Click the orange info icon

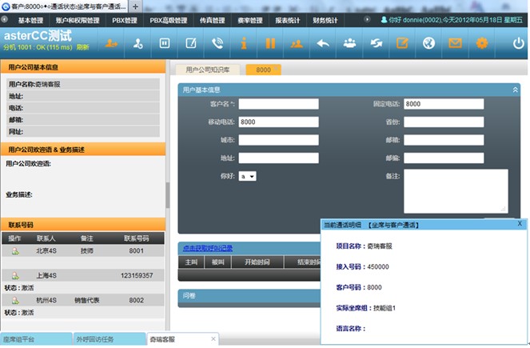tap(243, 43)
